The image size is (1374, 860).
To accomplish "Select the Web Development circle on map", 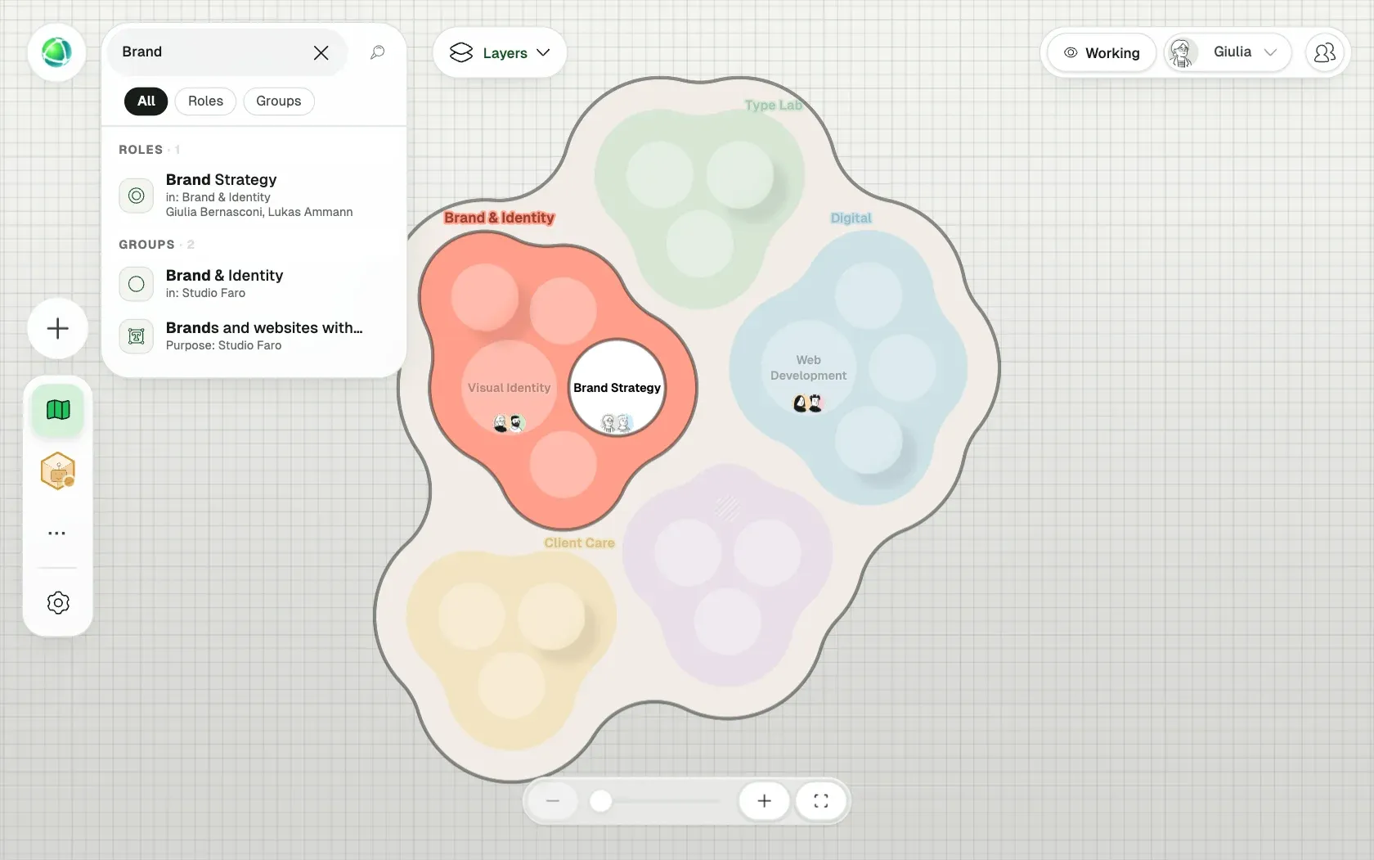I will [x=808, y=367].
